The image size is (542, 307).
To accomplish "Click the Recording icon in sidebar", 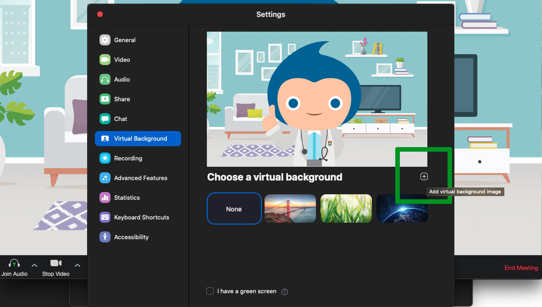I will 105,158.
